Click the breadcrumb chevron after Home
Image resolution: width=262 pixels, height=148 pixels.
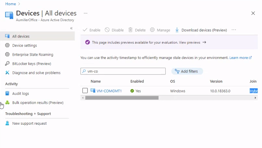(x=19, y=4)
